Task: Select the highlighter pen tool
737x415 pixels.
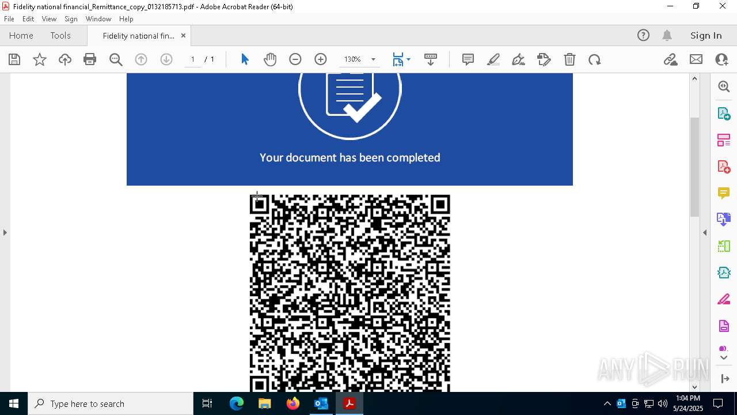Action: coord(493,59)
